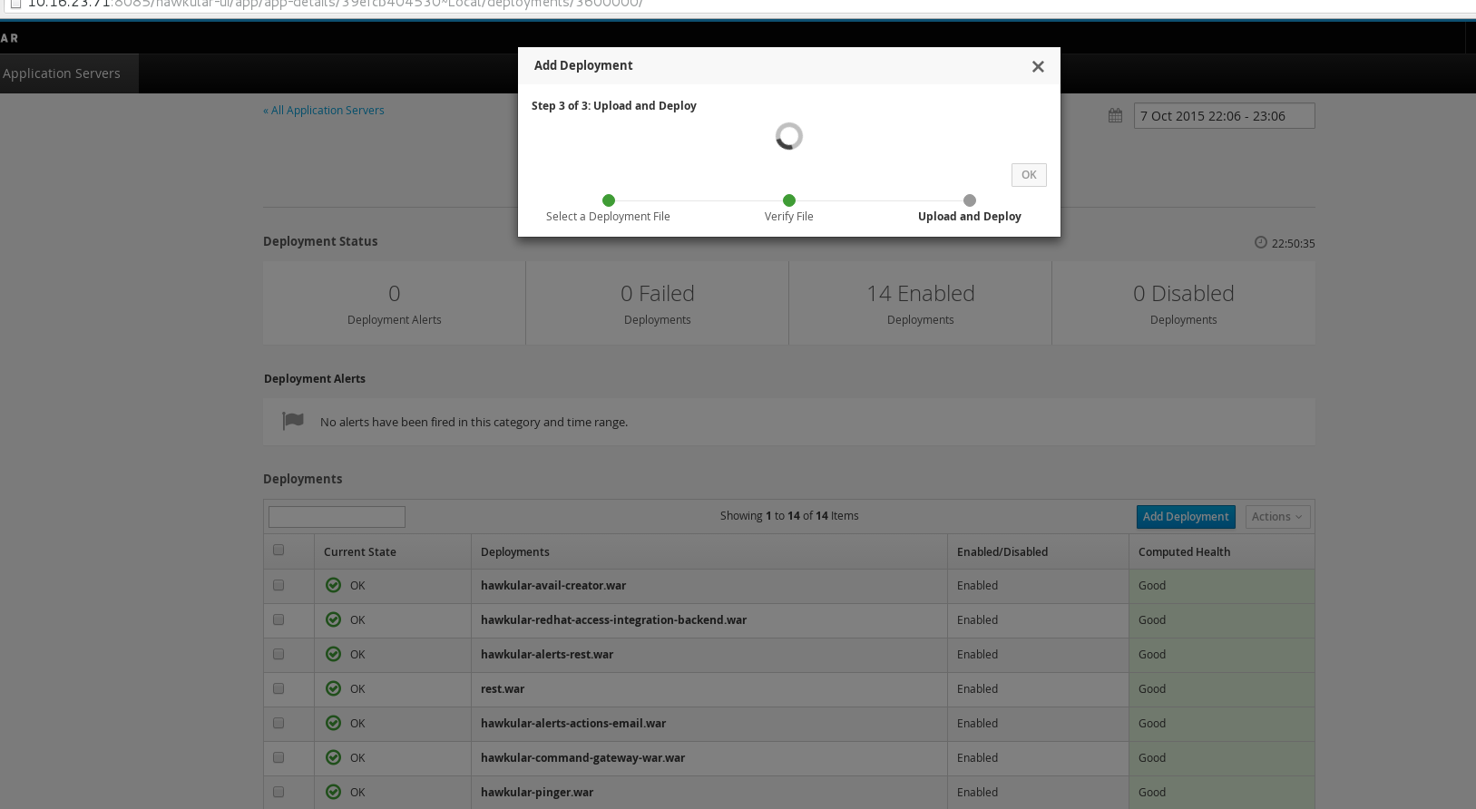The image size is (1476, 809).
Task: Click the browser address bar URL
Action: [336, 4]
